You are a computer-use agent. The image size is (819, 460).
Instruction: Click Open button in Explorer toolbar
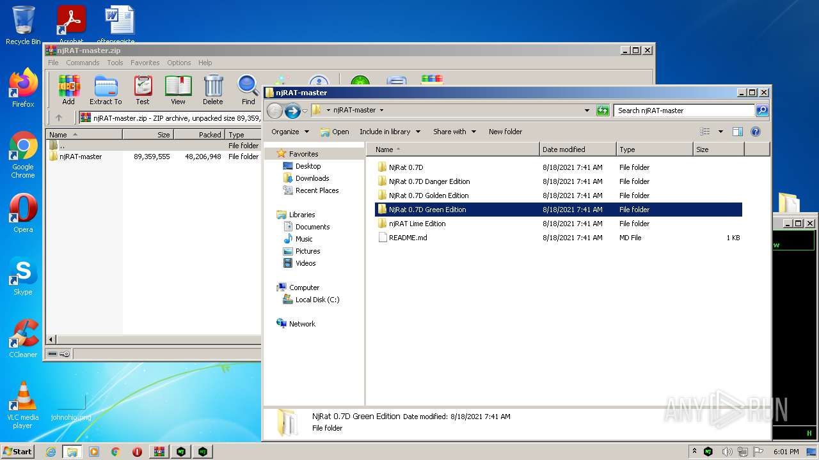click(335, 132)
